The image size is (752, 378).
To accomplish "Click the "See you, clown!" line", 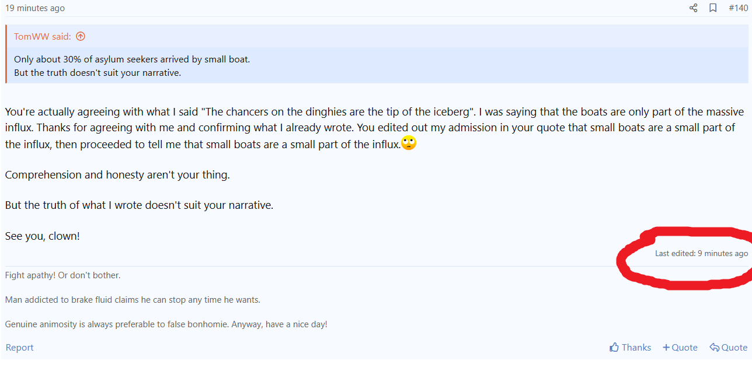I will (x=42, y=236).
